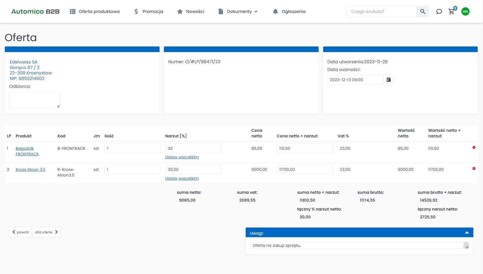Go to the Promocja page
Screen dimensions: 483x274
pos(149,11)
